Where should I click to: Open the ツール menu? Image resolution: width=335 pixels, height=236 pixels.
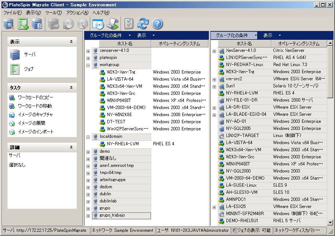[x=53, y=13]
